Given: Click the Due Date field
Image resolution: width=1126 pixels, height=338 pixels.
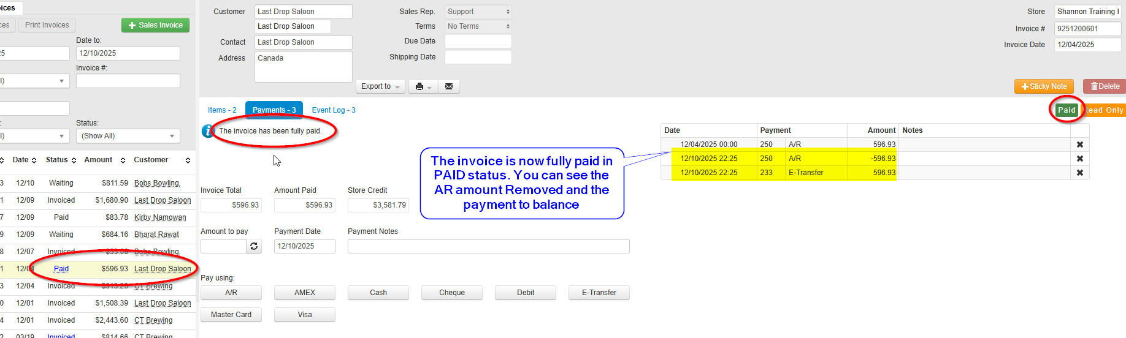Looking at the screenshot, I should (478, 42).
